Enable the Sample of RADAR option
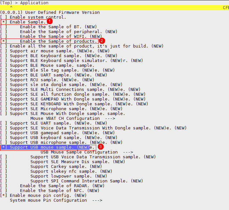The image size is (229, 210). coord(4,186)
